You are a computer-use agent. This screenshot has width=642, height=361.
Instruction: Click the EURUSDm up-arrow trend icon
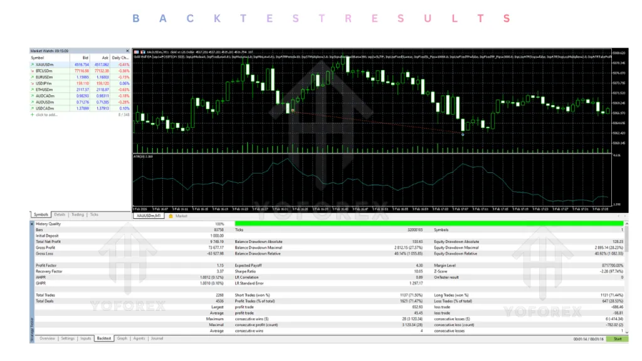coord(33,77)
